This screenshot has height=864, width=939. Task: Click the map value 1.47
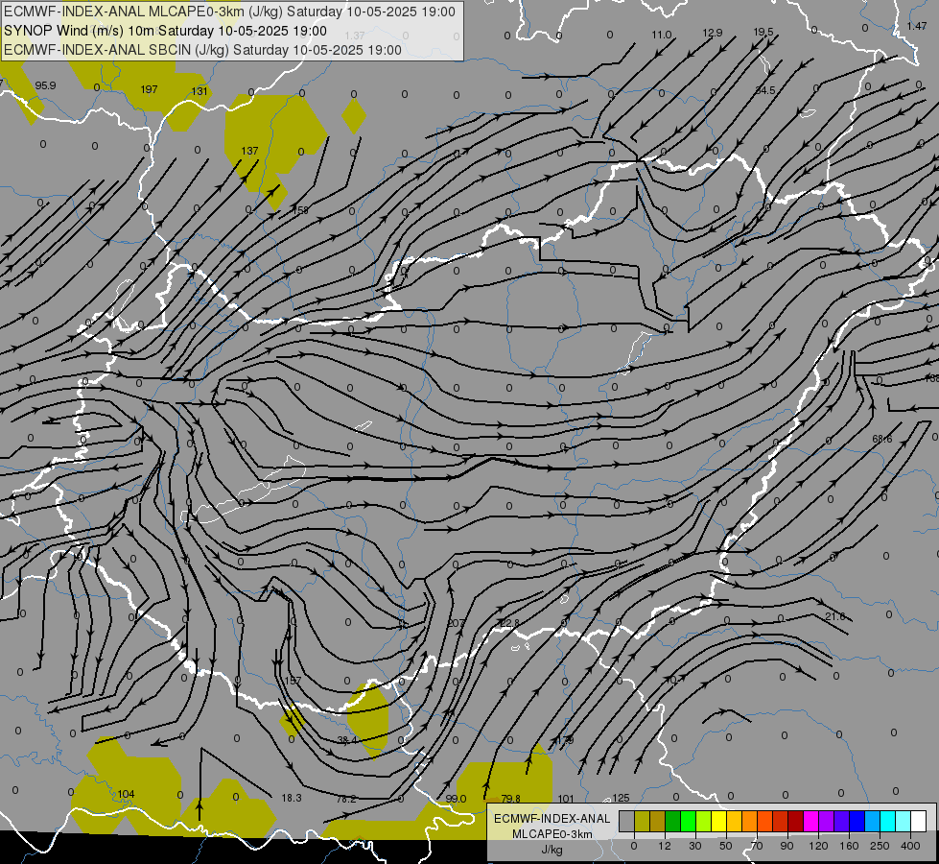917,26
